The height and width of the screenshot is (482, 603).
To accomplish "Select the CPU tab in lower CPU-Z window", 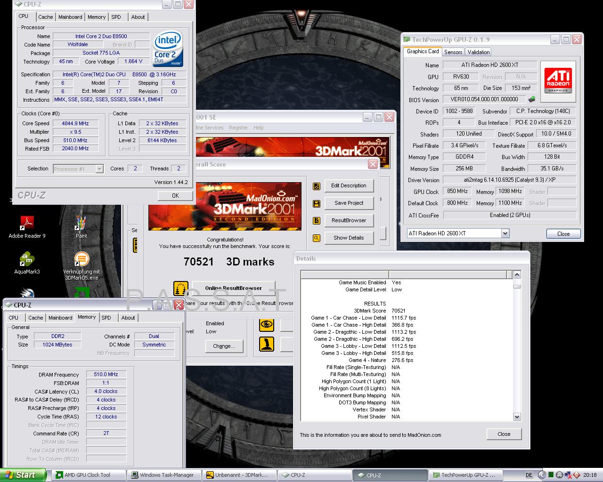I will click(x=14, y=318).
